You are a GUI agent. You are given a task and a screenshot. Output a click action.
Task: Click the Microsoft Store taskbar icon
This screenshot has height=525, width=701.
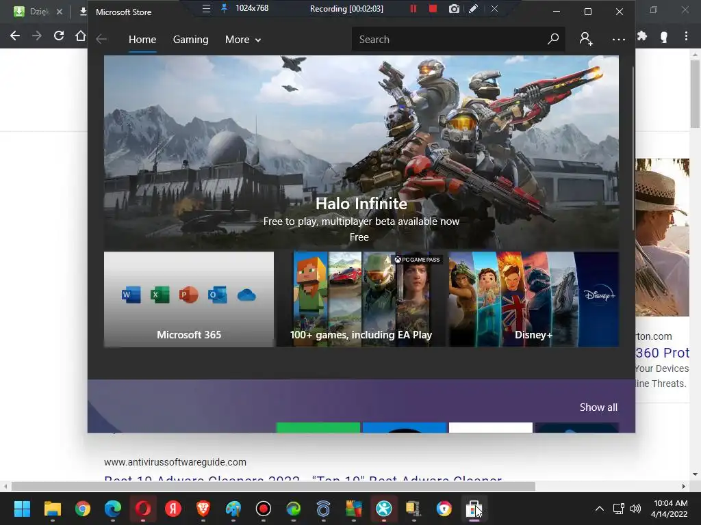474,509
